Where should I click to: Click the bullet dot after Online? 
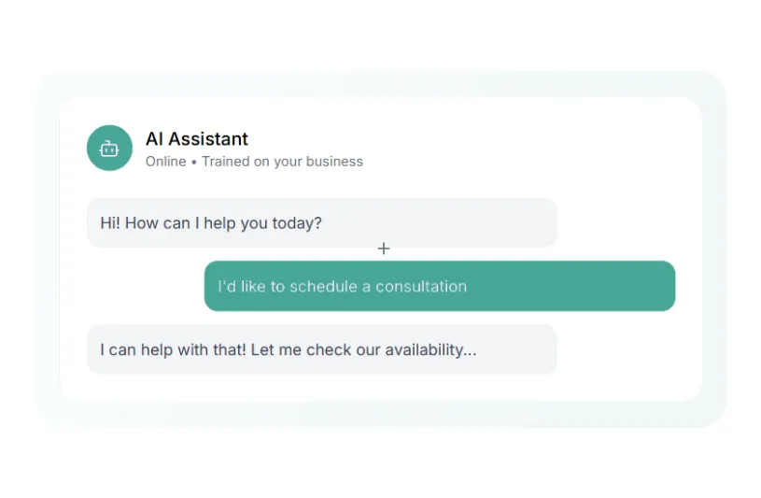tap(194, 162)
